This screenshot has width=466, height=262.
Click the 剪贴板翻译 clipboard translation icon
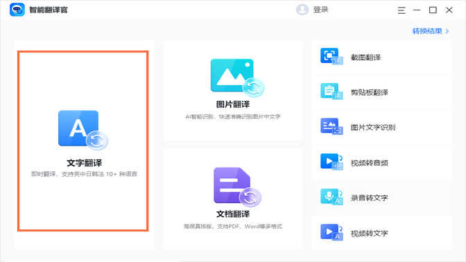click(331, 91)
